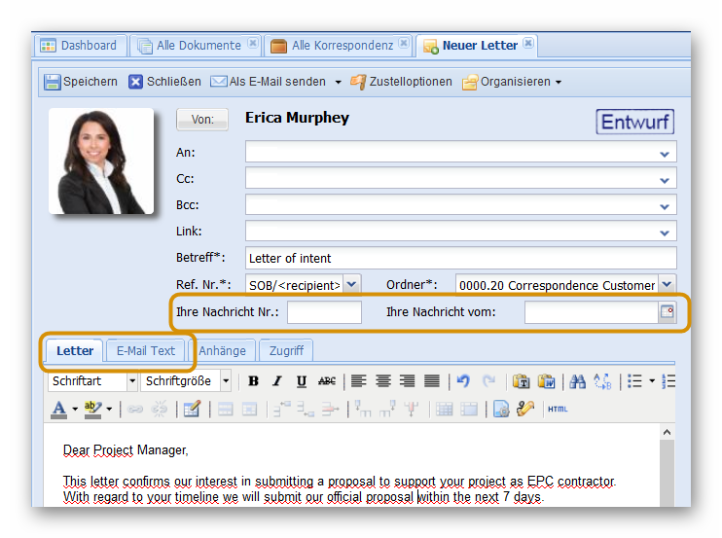Toggle underline text formatting
Screen dimensions: 722x538
(x=302, y=381)
